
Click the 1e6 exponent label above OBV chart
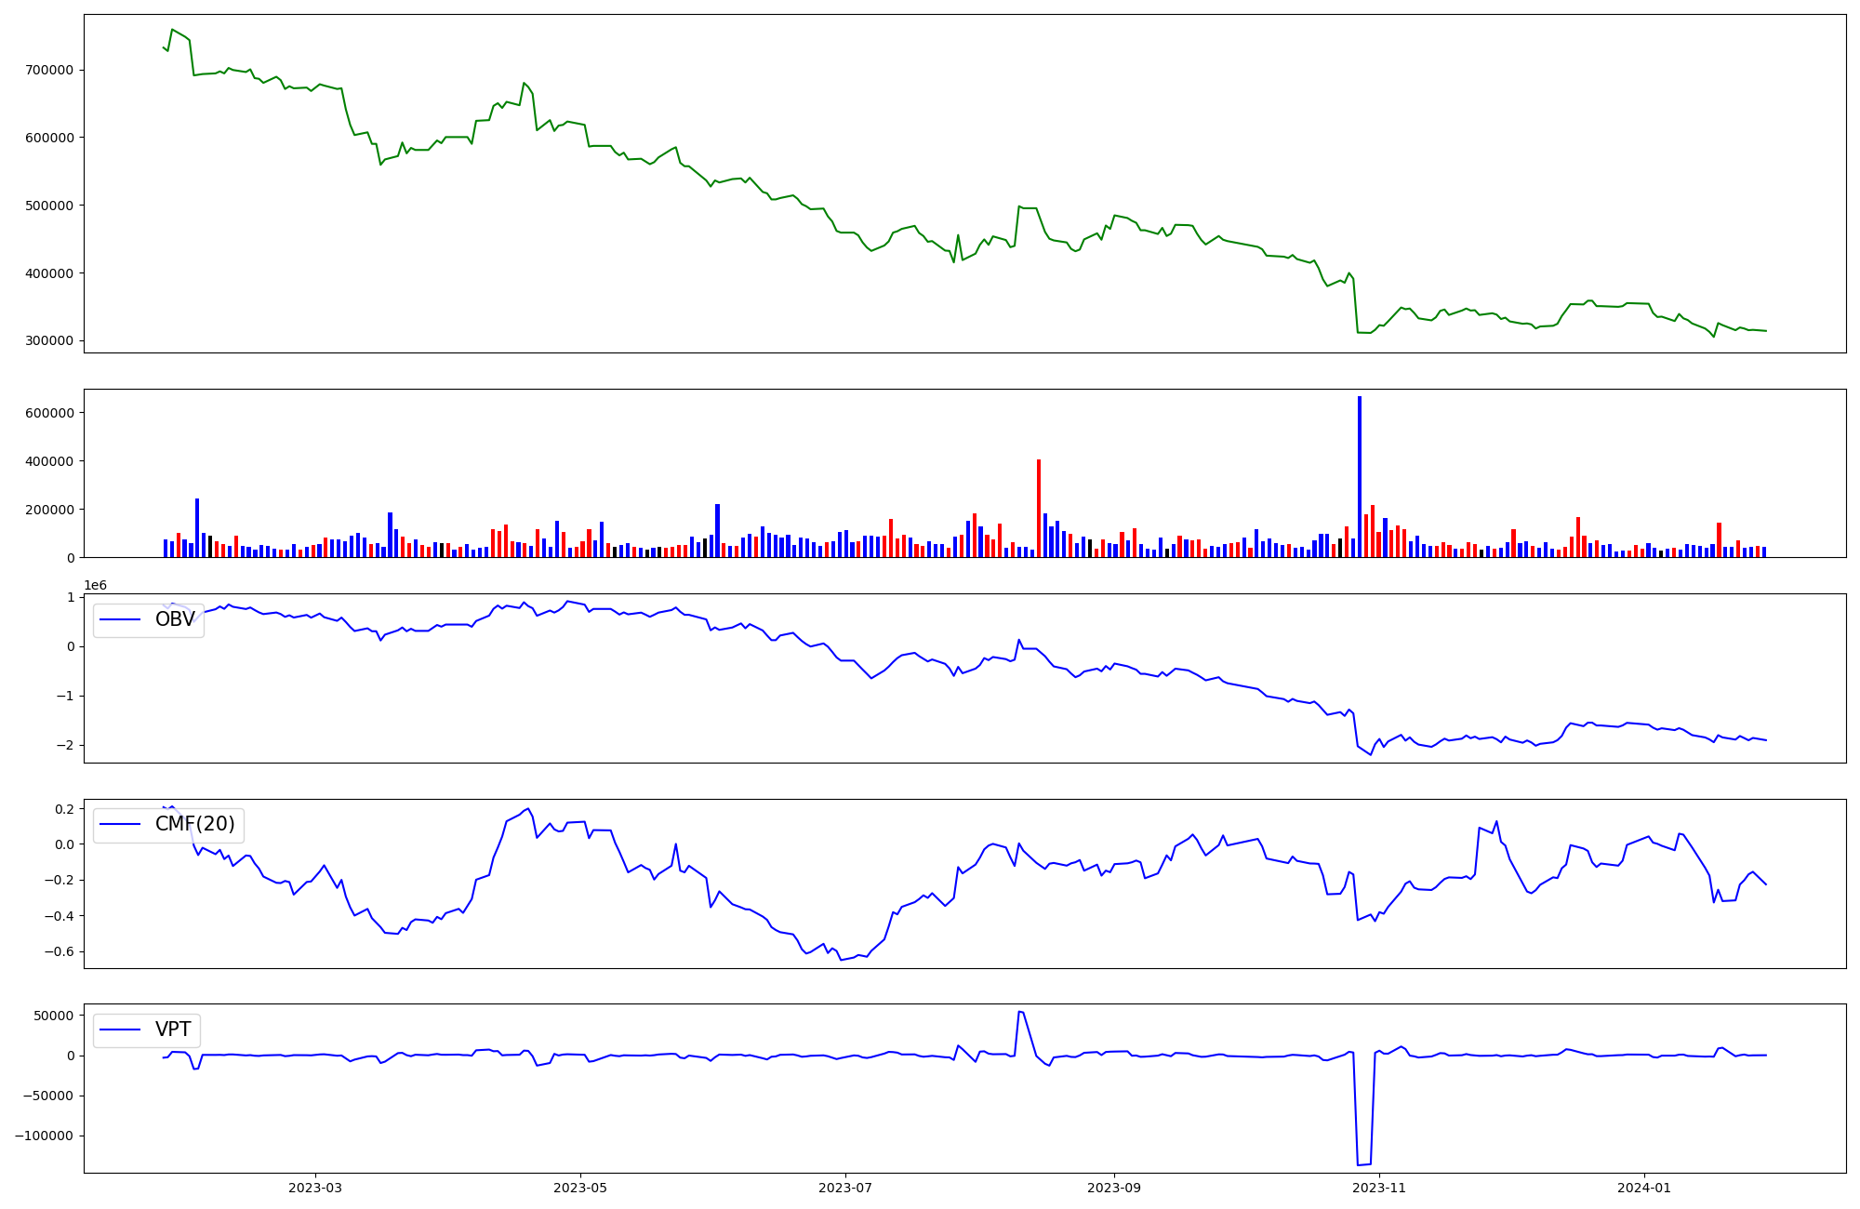pos(95,585)
